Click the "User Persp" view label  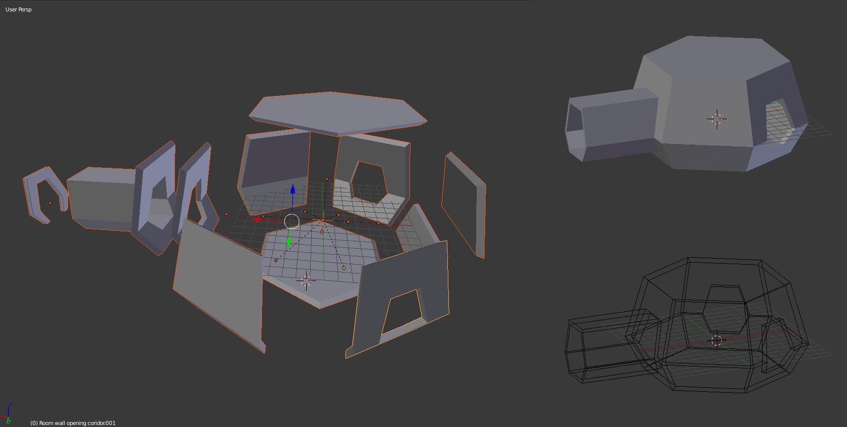[18, 9]
